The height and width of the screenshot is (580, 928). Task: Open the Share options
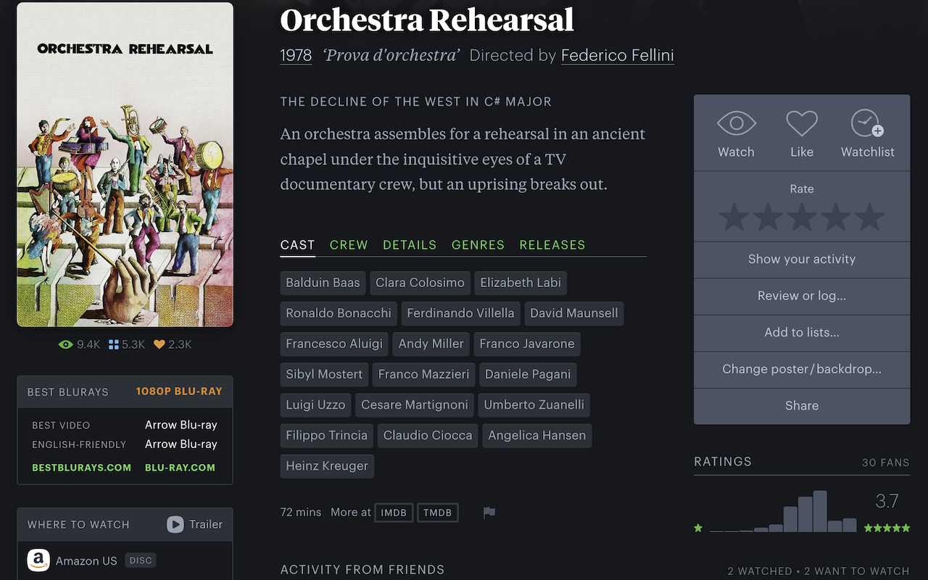tap(802, 406)
